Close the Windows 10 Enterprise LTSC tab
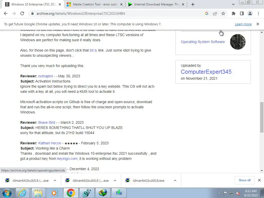This screenshot has height=198, width=264. [60, 4]
